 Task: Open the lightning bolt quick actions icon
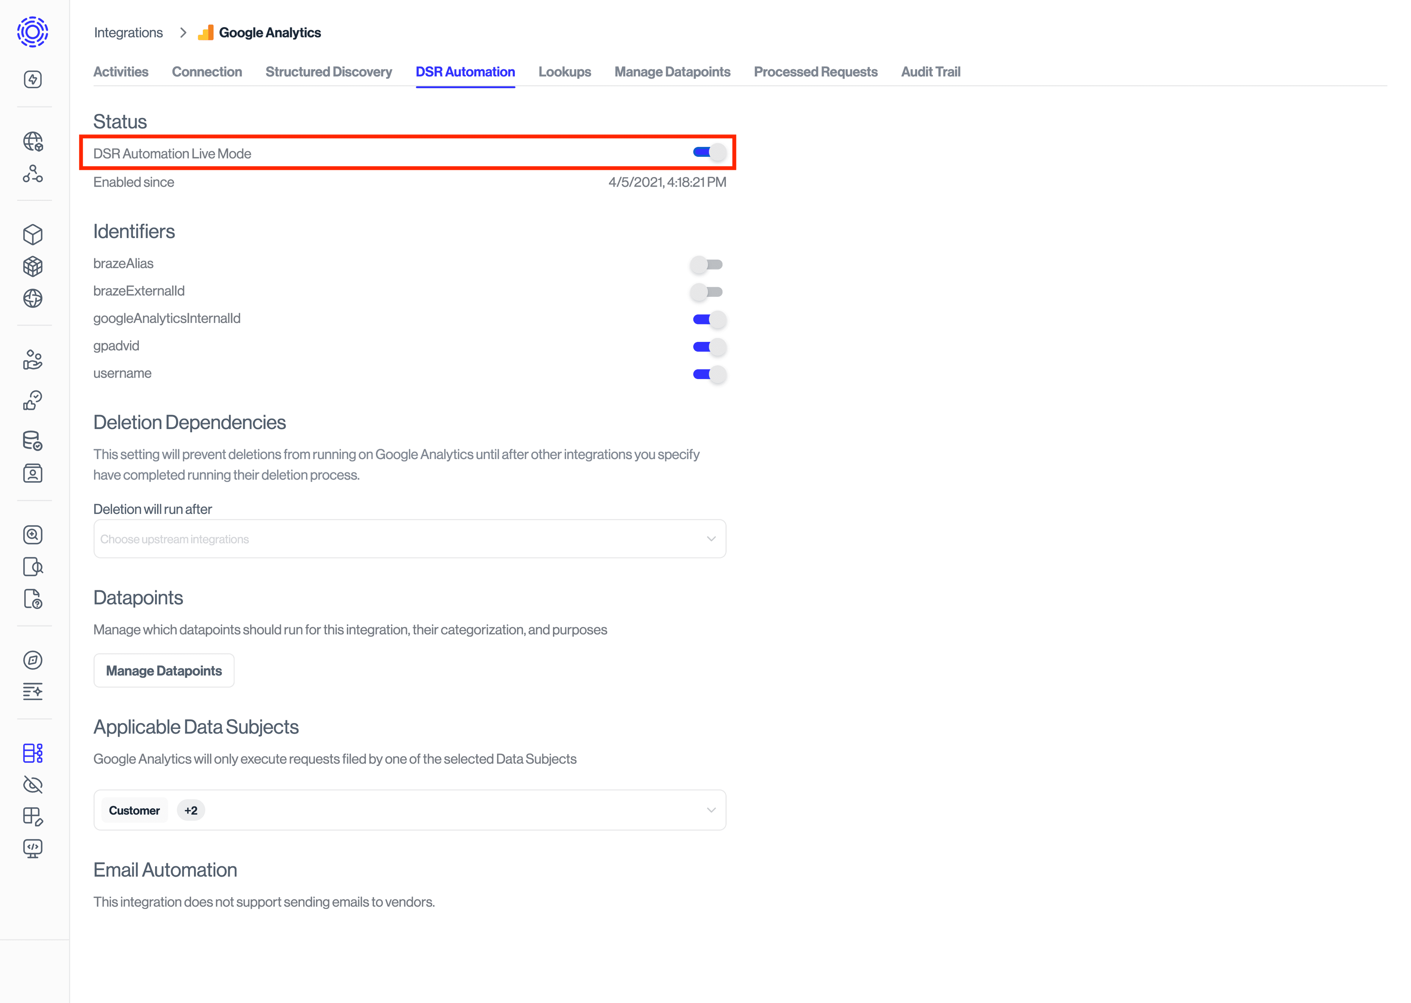(33, 79)
